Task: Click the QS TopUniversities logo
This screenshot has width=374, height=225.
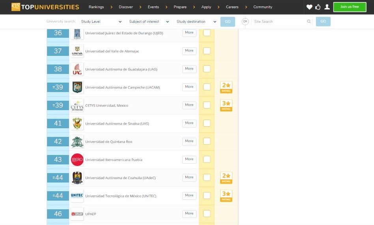Action: (45, 7)
